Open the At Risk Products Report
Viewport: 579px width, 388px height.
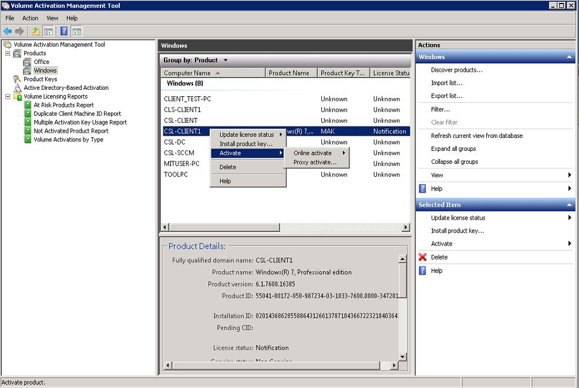pyautogui.click(x=63, y=105)
